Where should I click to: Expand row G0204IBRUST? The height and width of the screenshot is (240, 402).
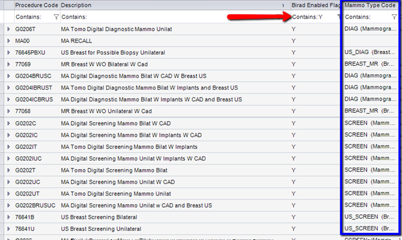click(8, 88)
